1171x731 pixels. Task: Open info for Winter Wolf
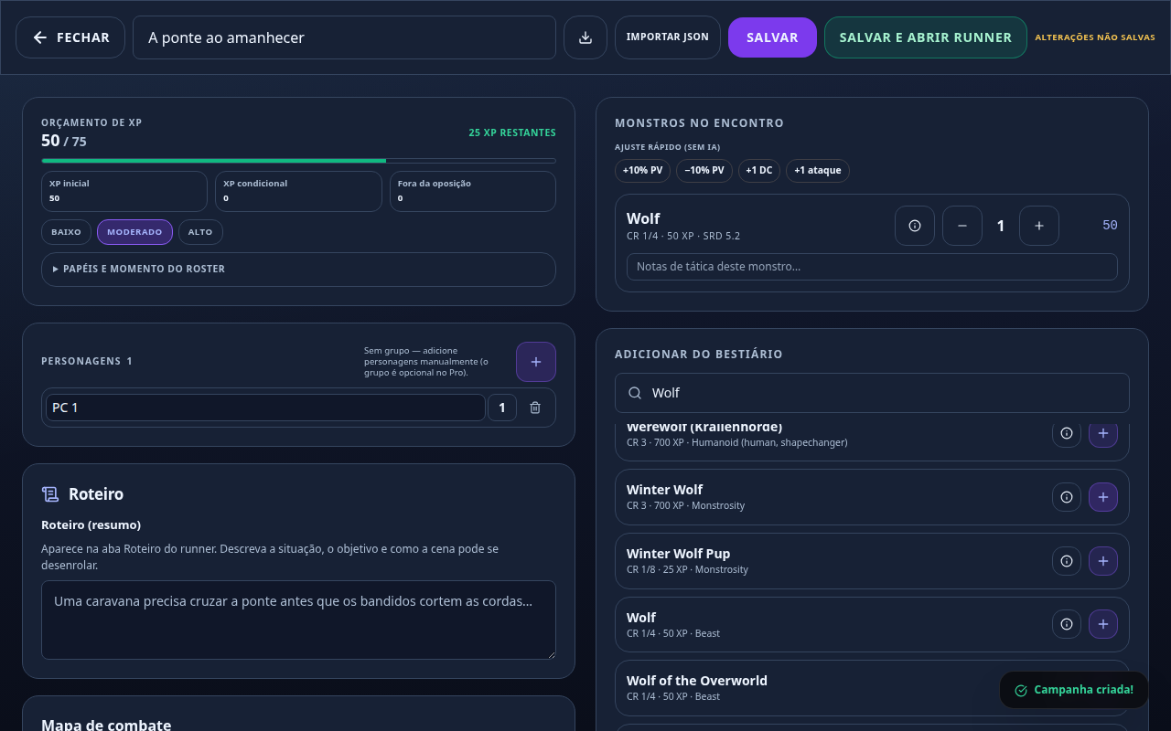click(1067, 497)
